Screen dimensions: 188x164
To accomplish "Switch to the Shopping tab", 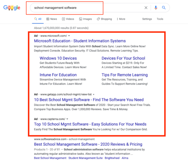I will (x=104, y=19).
